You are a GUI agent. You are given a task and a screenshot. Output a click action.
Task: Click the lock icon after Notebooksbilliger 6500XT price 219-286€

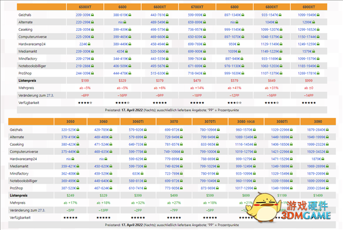[x=92, y=66]
